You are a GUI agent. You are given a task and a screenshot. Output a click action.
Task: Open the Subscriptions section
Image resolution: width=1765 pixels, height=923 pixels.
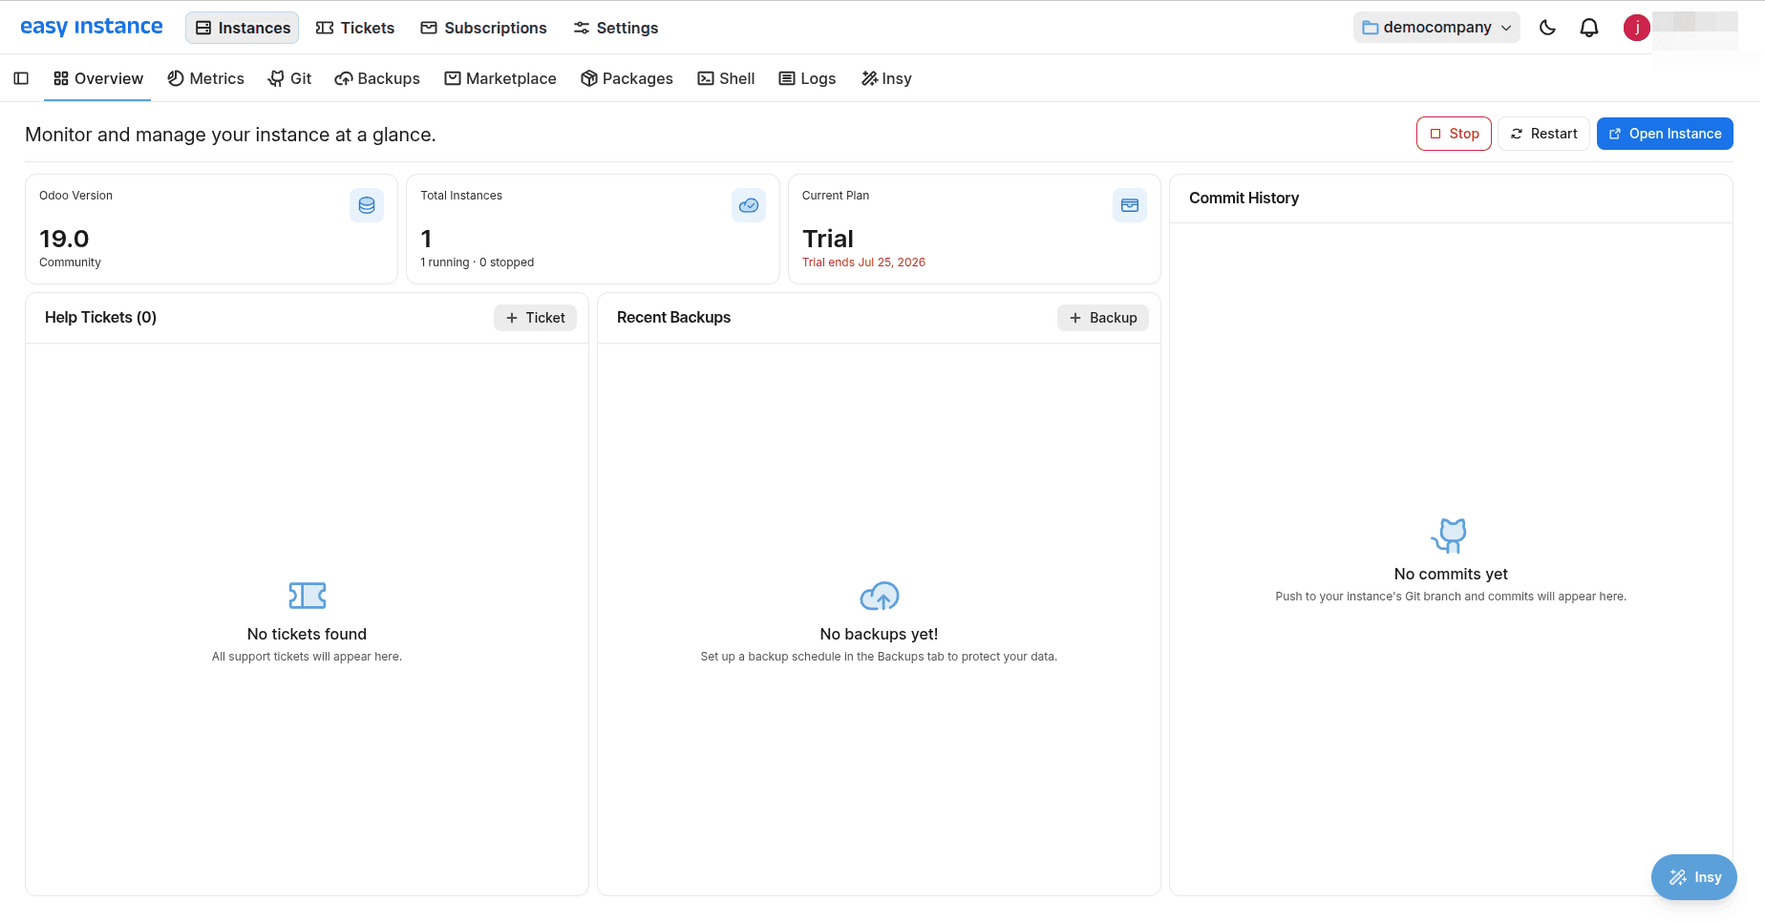pos(484,28)
